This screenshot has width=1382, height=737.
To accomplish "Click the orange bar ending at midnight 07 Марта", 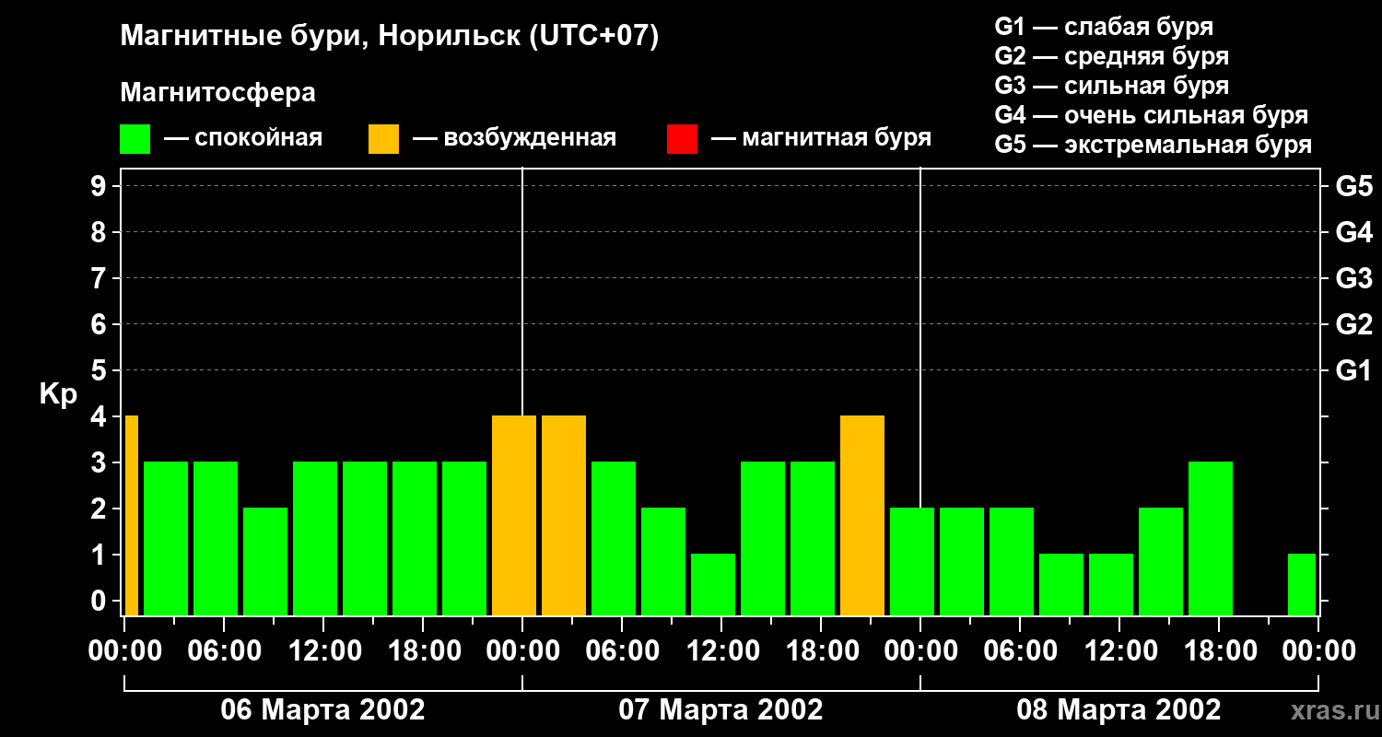I will point(514,515).
